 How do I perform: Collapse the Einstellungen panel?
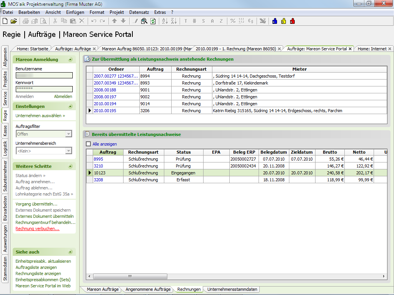pyautogui.click(x=70, y=106)
